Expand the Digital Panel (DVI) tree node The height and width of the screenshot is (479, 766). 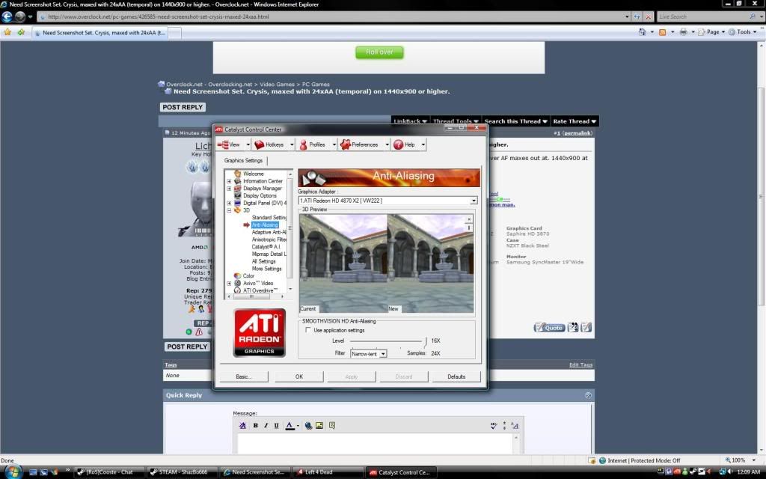(229, 203)
